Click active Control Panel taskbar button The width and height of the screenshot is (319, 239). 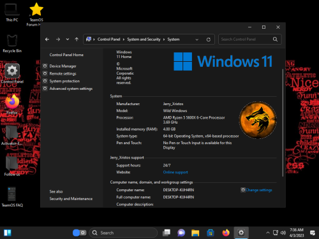point(241,233)
